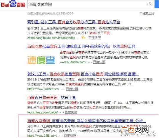Open 百度近日收录查询 - 站长工具 title
Screen dimensions: 159x138
(x=52, y=98)
